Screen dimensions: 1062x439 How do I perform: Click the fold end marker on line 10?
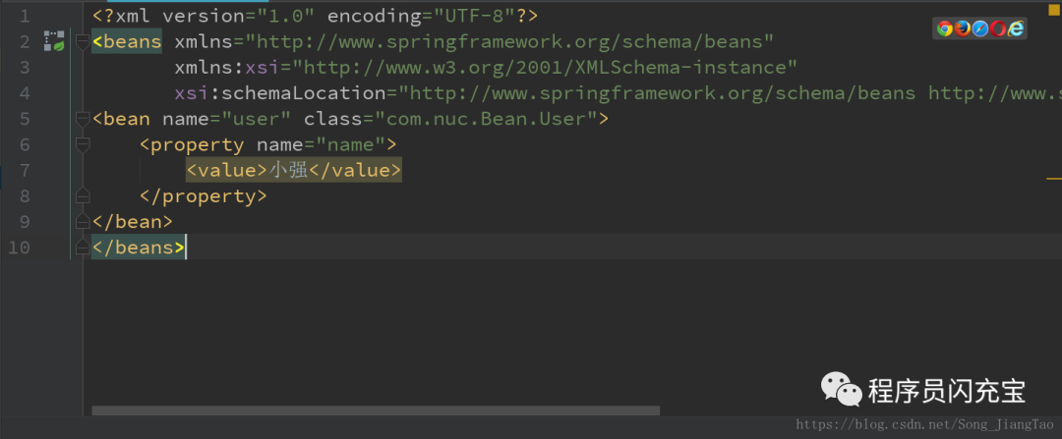click(83, 247)
